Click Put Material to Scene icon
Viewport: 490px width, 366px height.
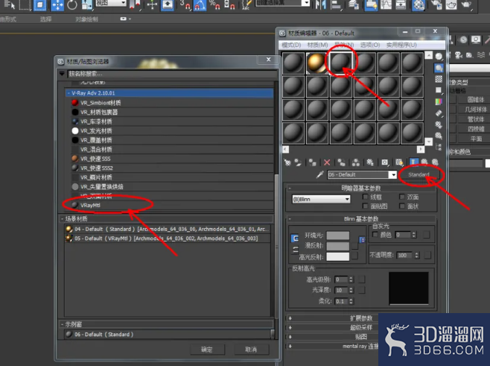tap(298, 163)
